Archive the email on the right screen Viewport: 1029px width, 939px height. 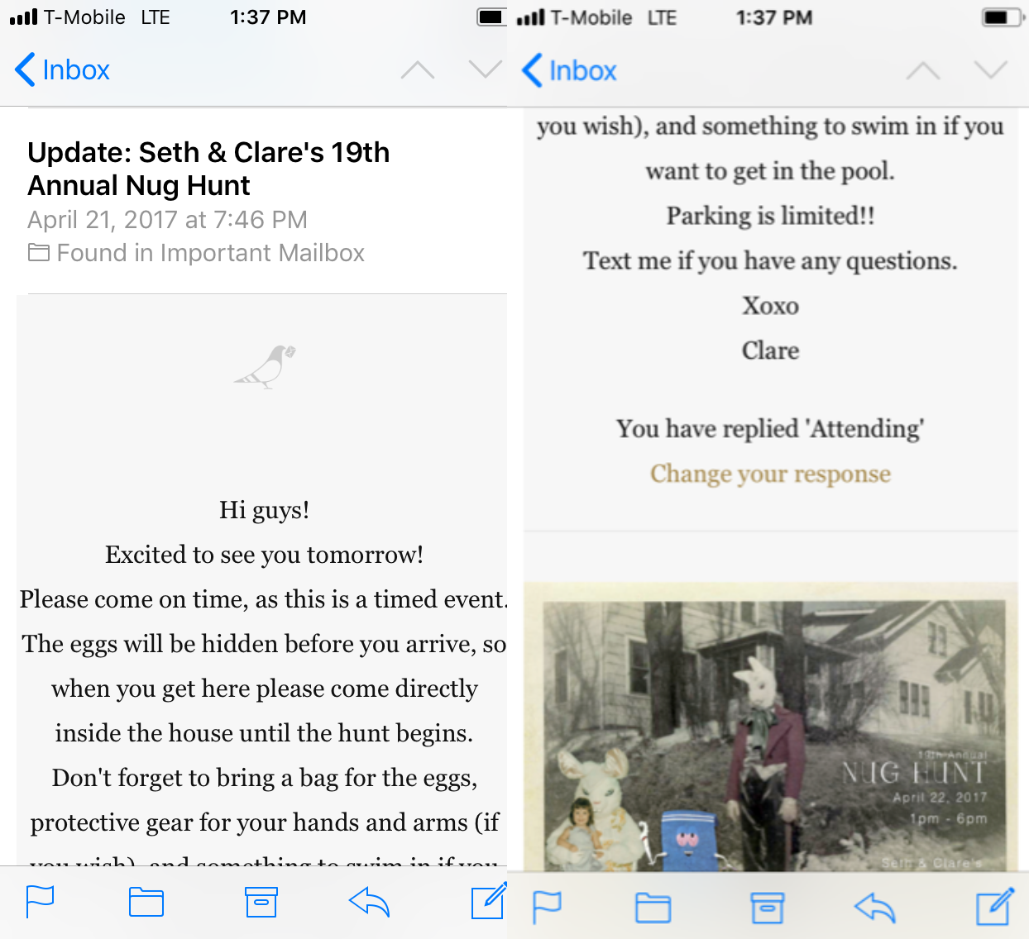pyautogui.click(x=767, y=908)
